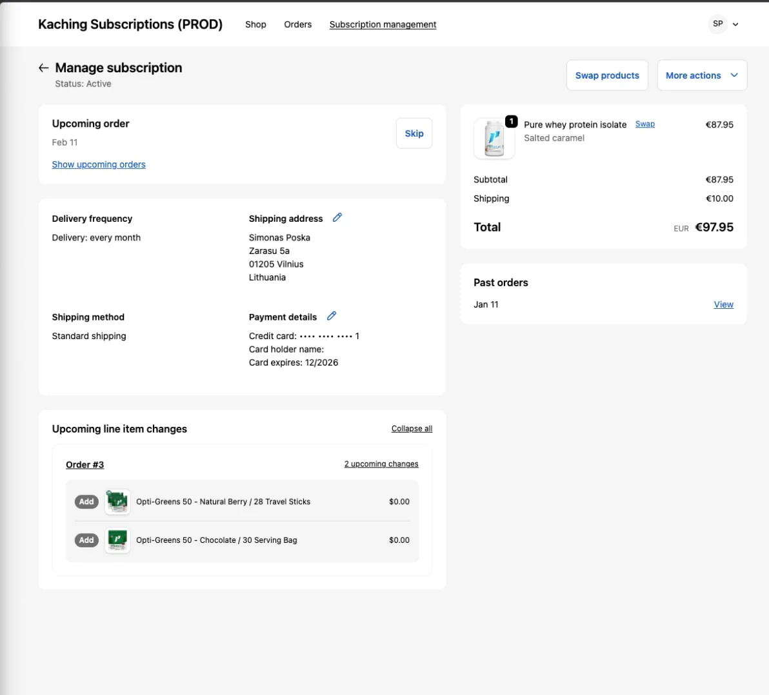This screenshot has height=695, width=769.
Task: Click the Feb 11 upcoming order date
Action: click(65, 142)
